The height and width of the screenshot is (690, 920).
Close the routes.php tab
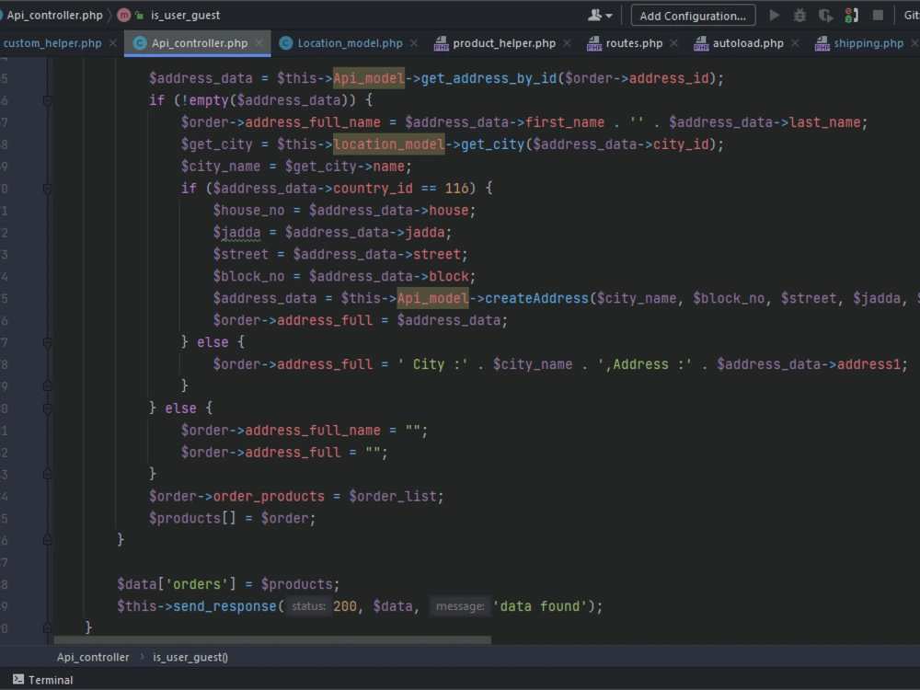coord(673,43)
